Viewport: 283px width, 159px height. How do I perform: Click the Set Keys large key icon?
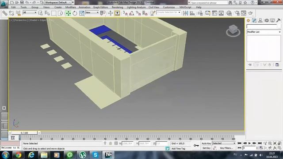pos(196,145)
